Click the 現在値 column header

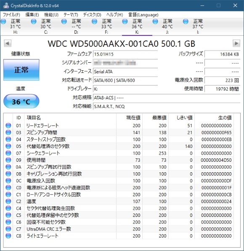click(129, 117)
